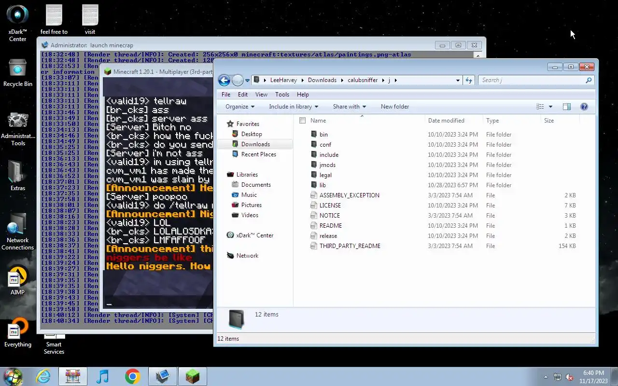Click the New folder button
Image resolution: width=618 pixels, height=386 pixels.
pos(395,107)
